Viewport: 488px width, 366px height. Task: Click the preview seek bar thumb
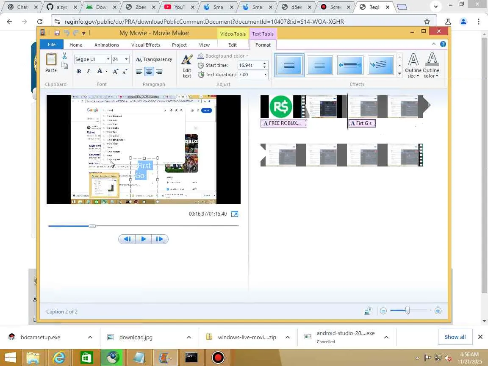[92, 226]
